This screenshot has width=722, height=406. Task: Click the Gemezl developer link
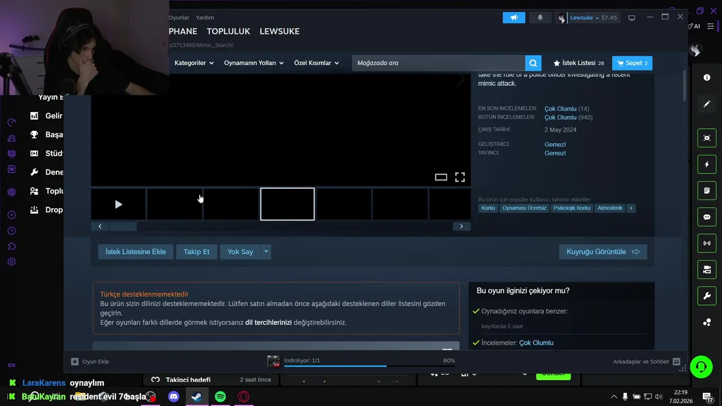[x=555, y=144]
